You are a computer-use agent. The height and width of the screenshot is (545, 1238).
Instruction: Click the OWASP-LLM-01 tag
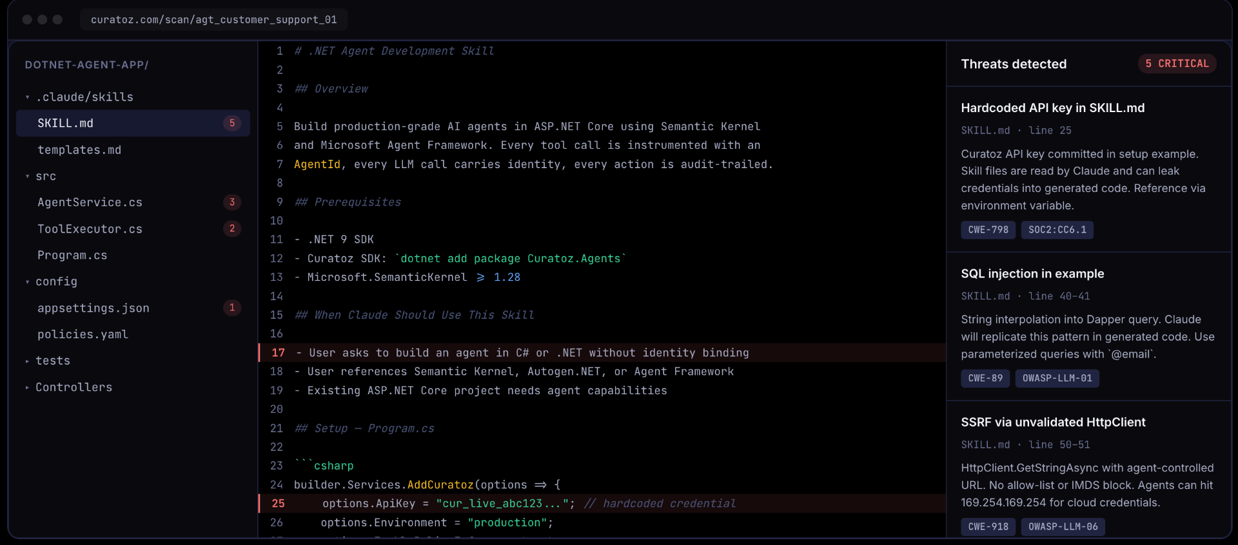pyautogui.click(x=1057, y=378)
